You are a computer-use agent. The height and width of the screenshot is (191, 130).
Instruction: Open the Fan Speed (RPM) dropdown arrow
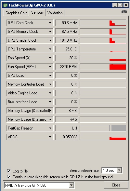point(50,67)
